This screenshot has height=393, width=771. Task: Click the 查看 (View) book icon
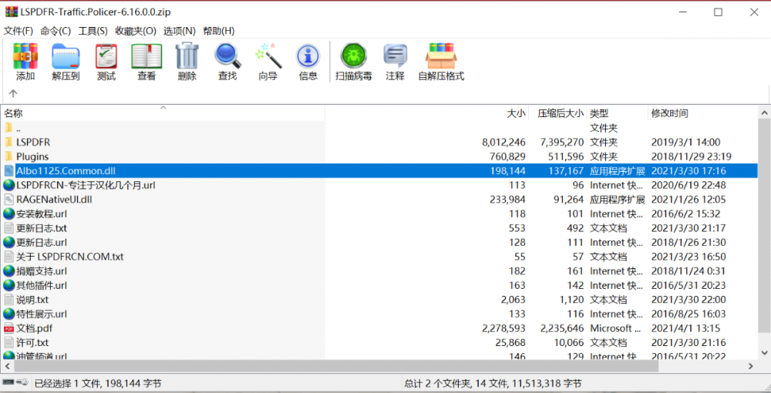pyautogui.click(x=146, y=56)
